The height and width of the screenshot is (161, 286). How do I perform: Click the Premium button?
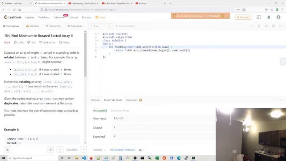point(243,17)
